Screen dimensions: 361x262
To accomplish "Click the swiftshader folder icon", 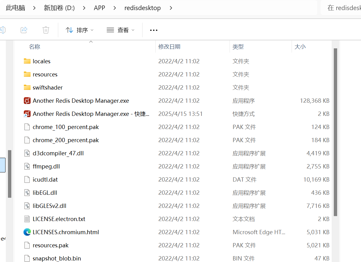I will 27,87.
